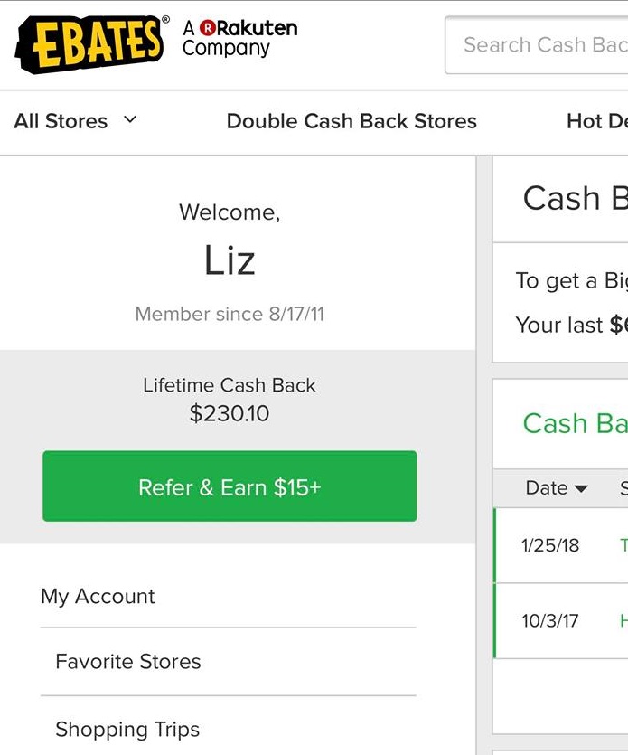Open the Hot Deals menu item
Screen dimensions: 628x755
(597, 121)
